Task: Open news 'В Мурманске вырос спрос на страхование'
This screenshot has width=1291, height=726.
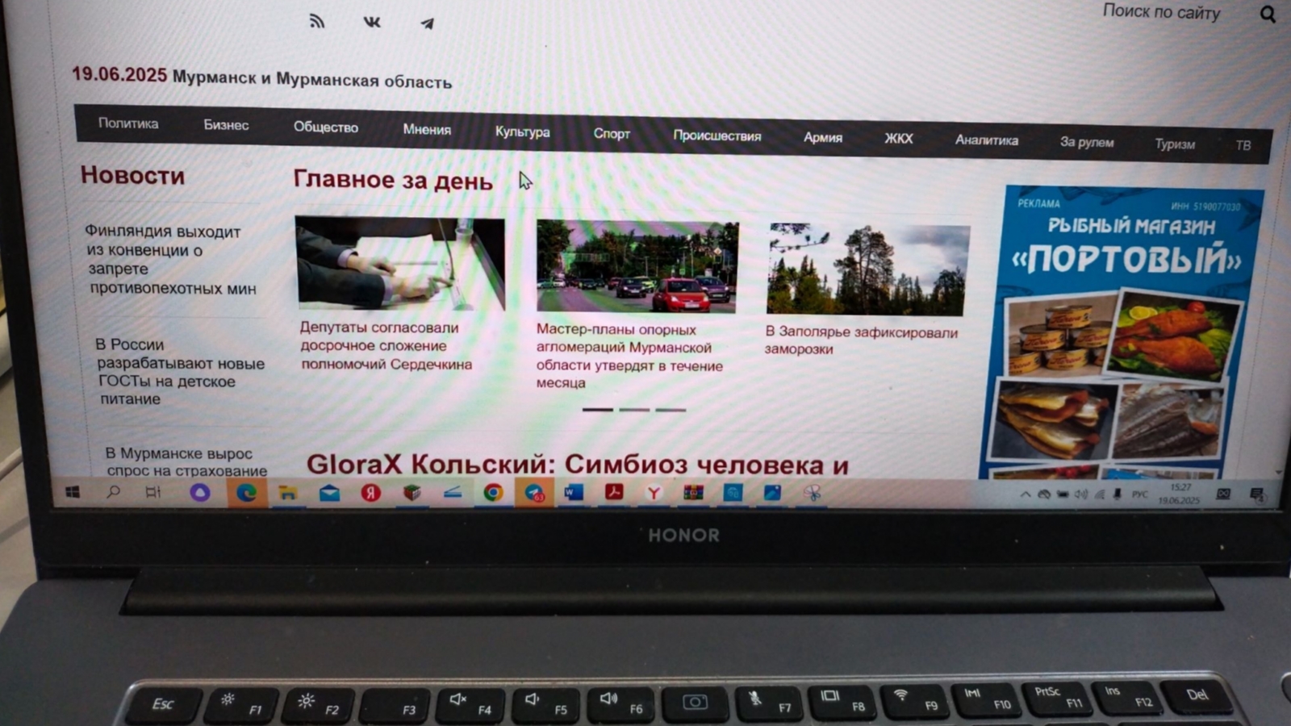Action: click(x=186, y=461)
